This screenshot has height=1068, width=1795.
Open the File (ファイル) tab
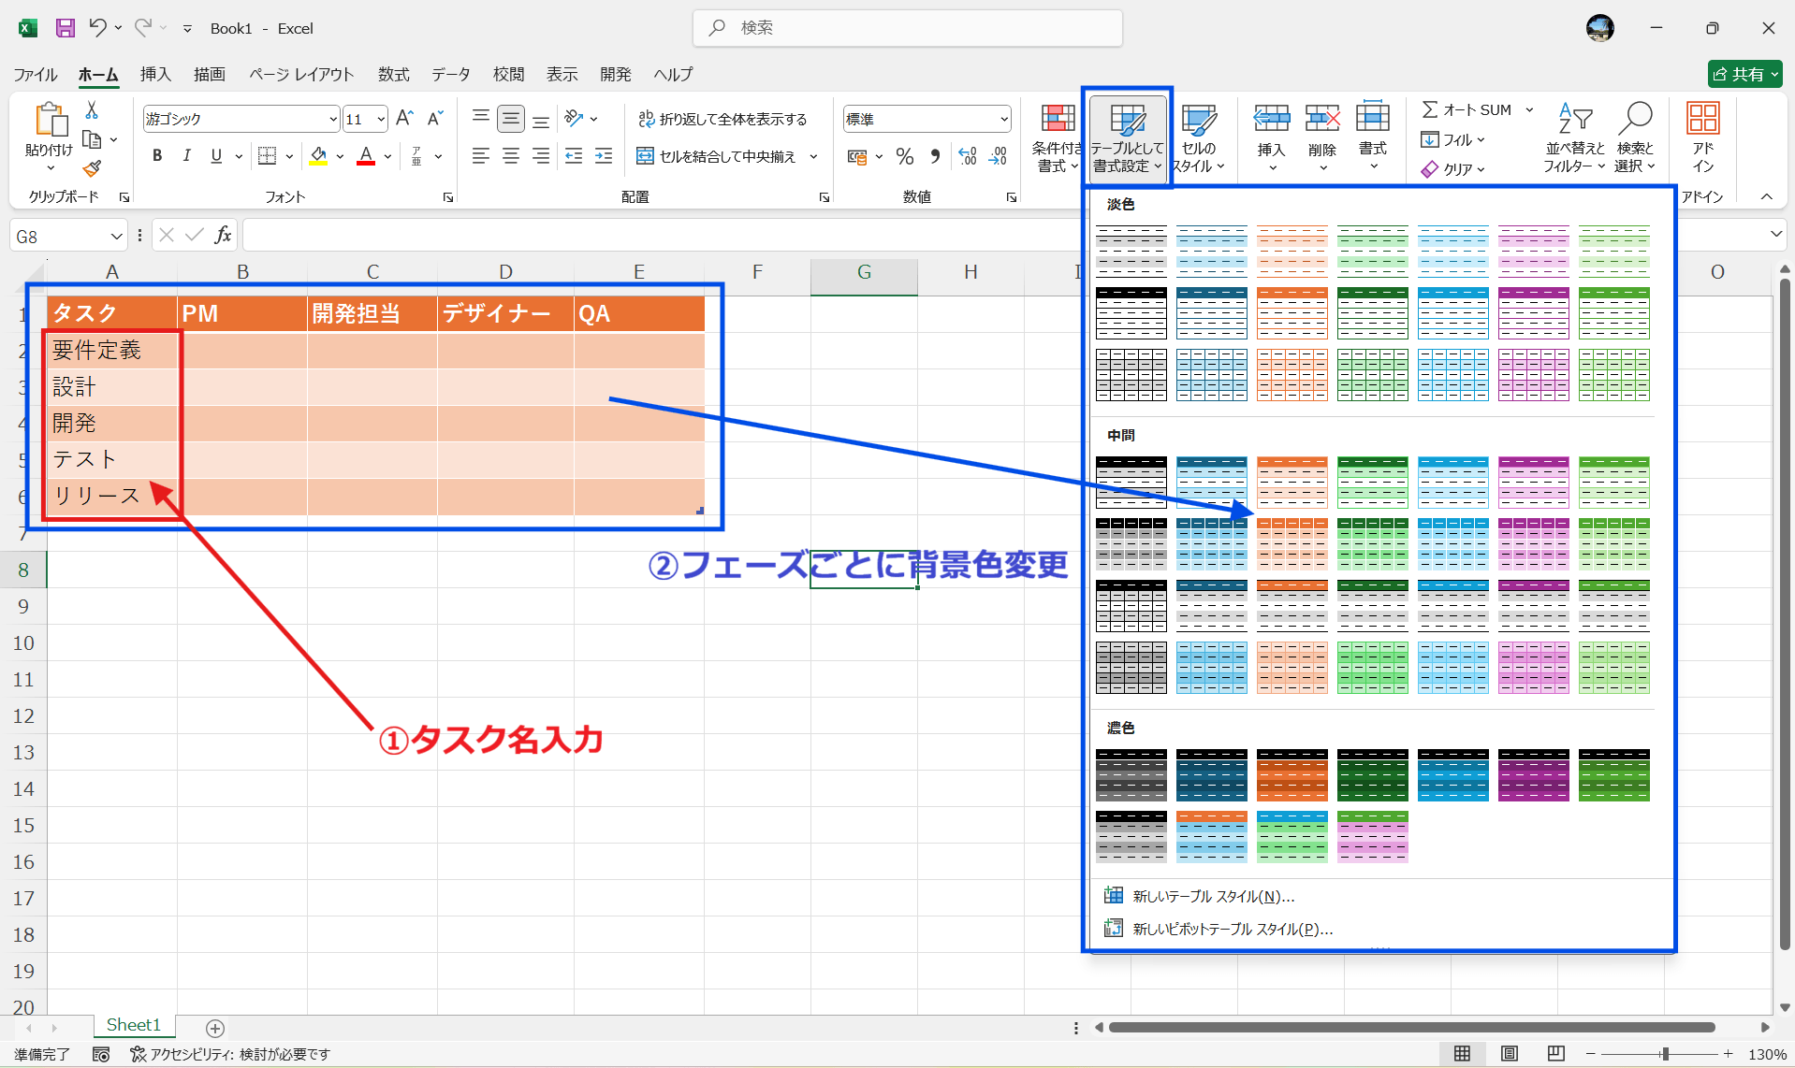coord(36,74)
